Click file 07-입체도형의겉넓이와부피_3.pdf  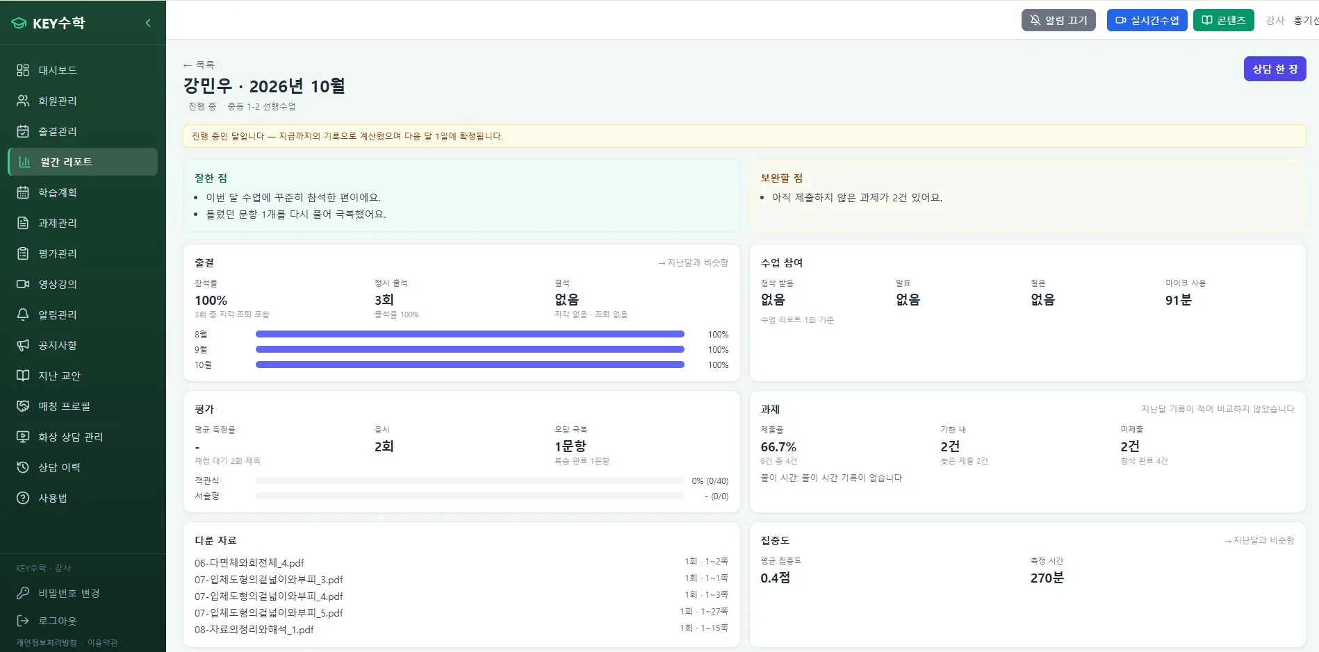269,580
